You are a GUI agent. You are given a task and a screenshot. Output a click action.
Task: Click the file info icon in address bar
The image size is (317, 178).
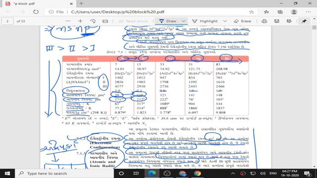tap(51, 12)
